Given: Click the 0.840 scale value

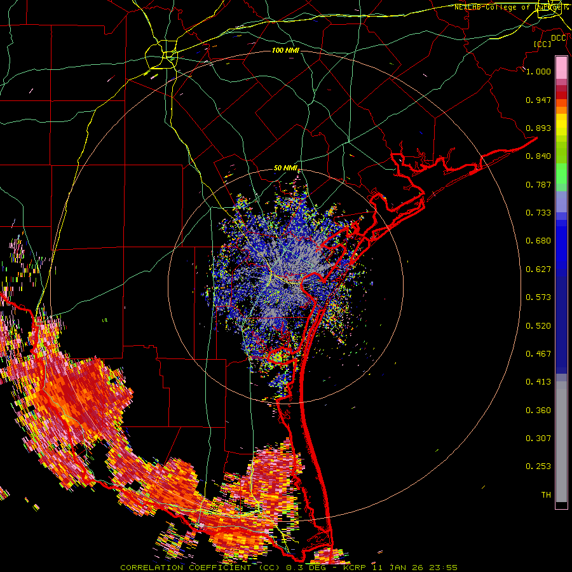Looking at the screenshot, I should 538,156.
